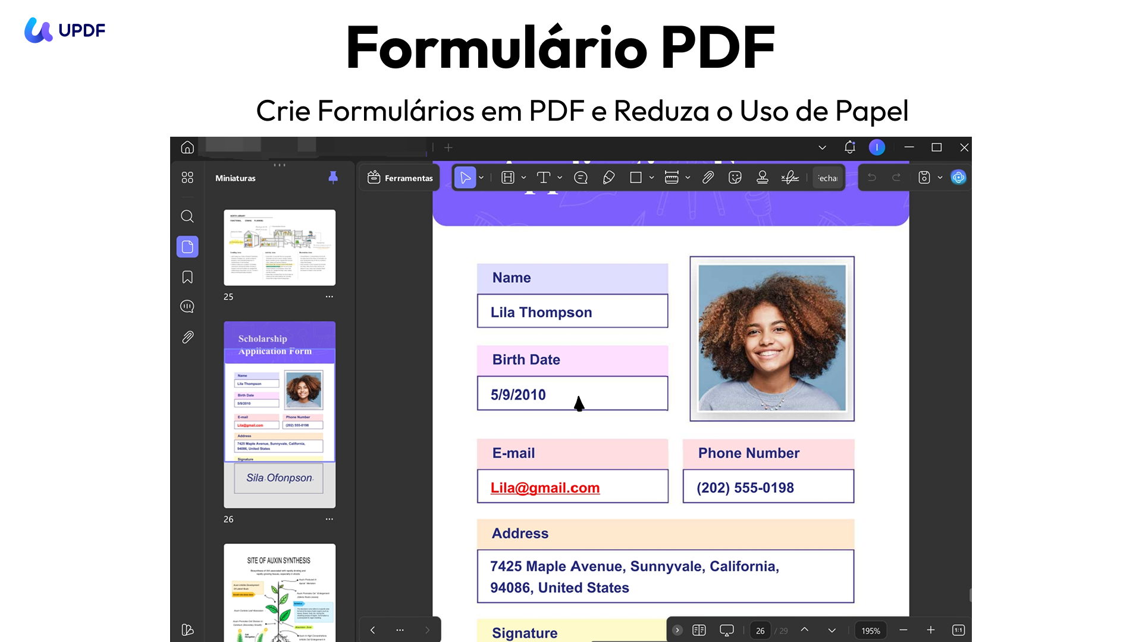Toggle the pin on Miniaturas panel
The height and width of the screenshot is (642, 1142).
(x=333, y=178)
